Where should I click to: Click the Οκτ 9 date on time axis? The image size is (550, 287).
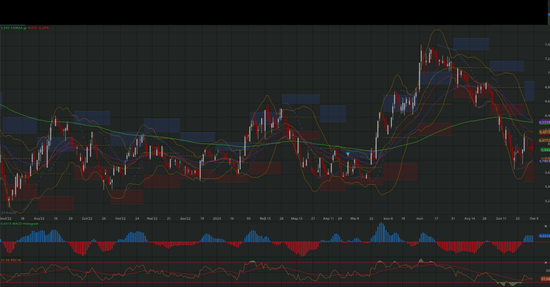534,219
